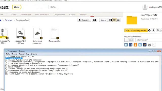Open the more tabs ellipsis menu

(92, 15)
